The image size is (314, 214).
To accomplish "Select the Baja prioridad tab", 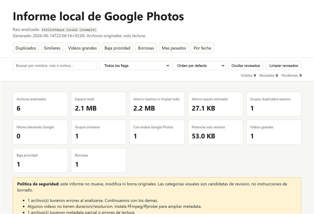I will (117, 48).
